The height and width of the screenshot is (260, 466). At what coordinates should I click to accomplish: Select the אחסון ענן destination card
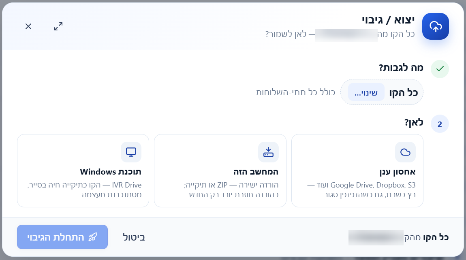(357, 170)
